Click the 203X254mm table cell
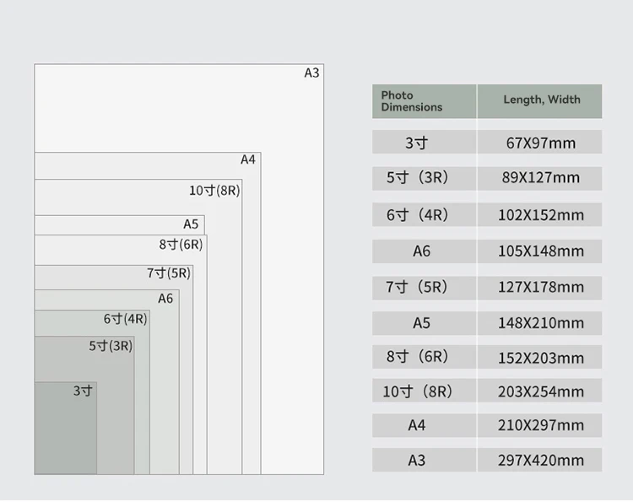Image resolution: width=633 pixels, height=502 pixels. coord(540,391)
